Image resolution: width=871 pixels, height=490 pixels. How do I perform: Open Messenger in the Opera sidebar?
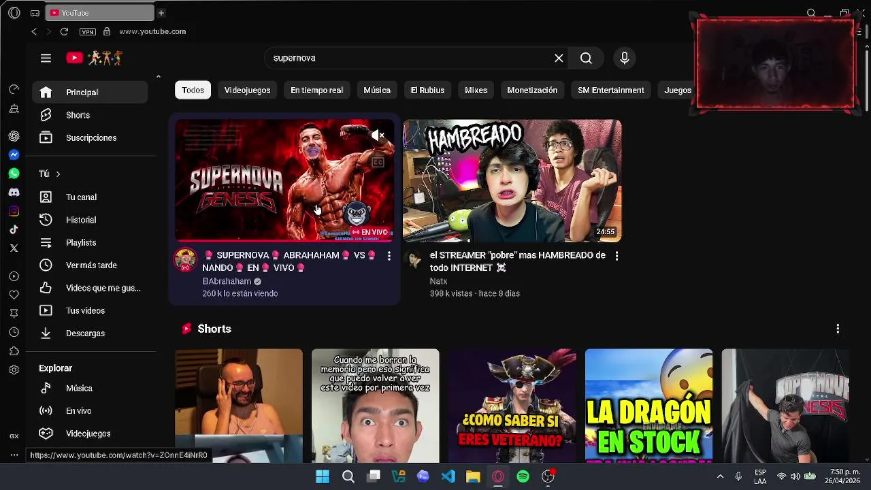click(x=14, y=155)
